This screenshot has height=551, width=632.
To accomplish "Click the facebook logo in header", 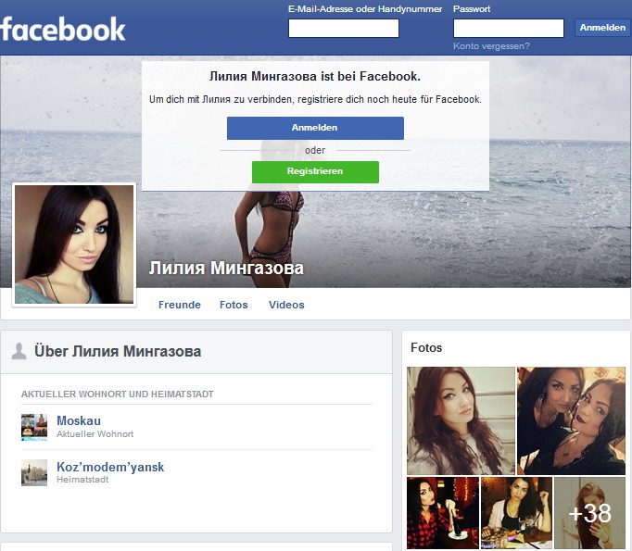I will [x=63, y=29].
